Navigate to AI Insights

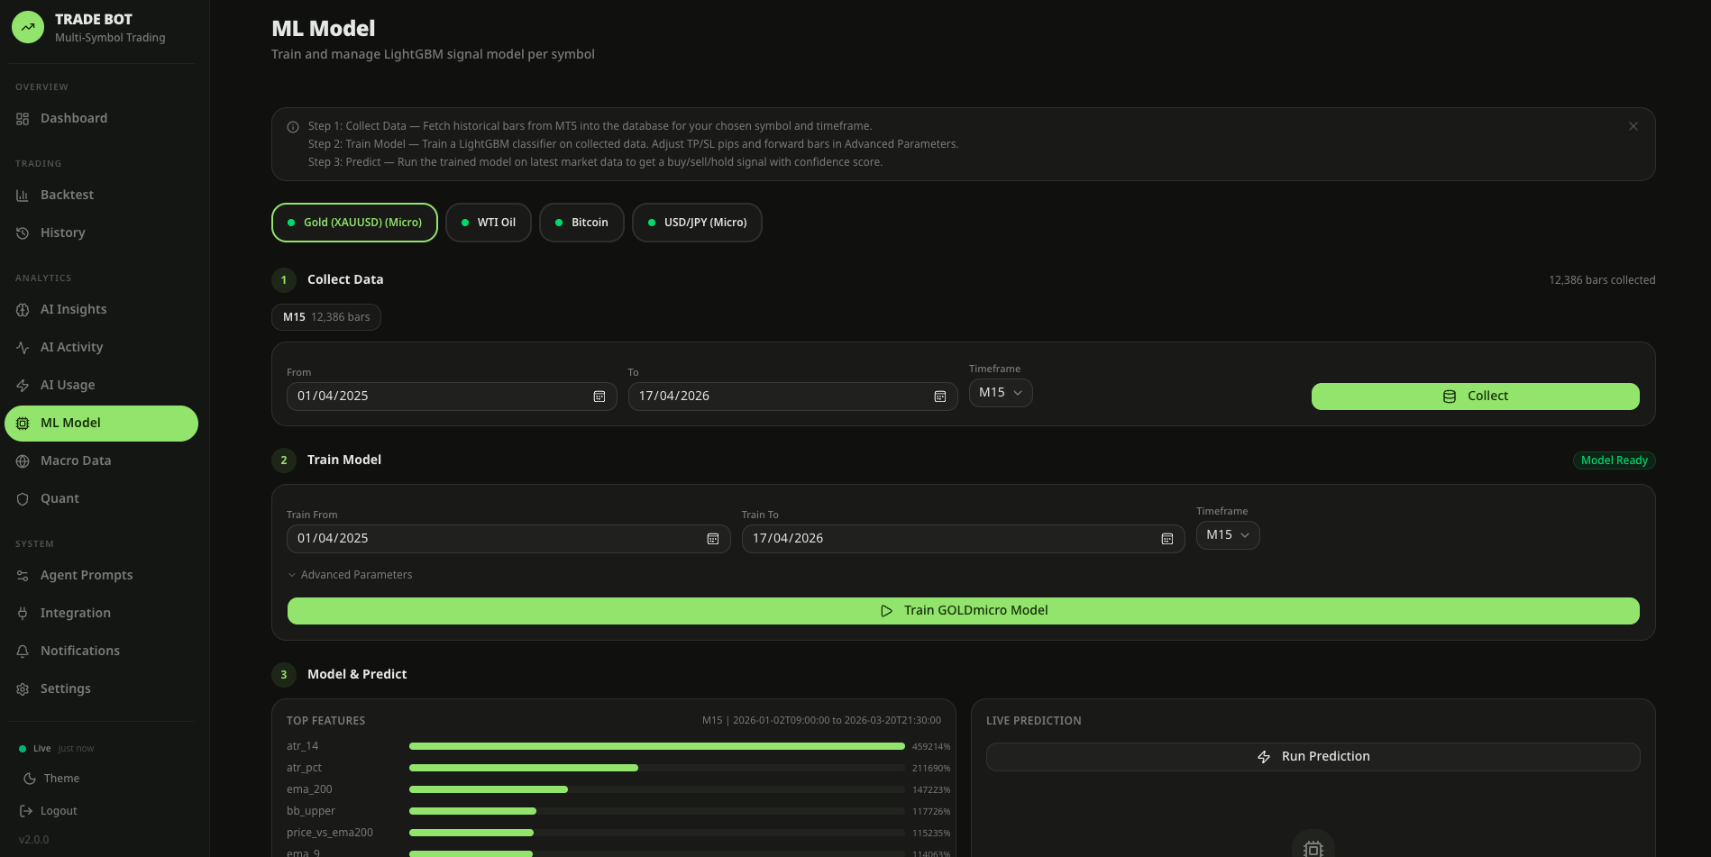click(x=101, y=310)
